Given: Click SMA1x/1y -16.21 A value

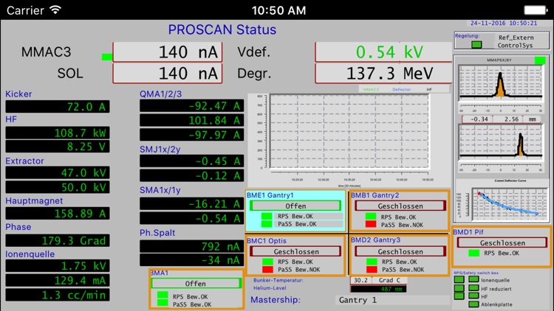Looking at the screenshot, I should click(x=191, y=203).
